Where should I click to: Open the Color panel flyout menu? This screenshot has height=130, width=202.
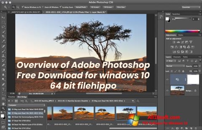[x=200, y=14]
